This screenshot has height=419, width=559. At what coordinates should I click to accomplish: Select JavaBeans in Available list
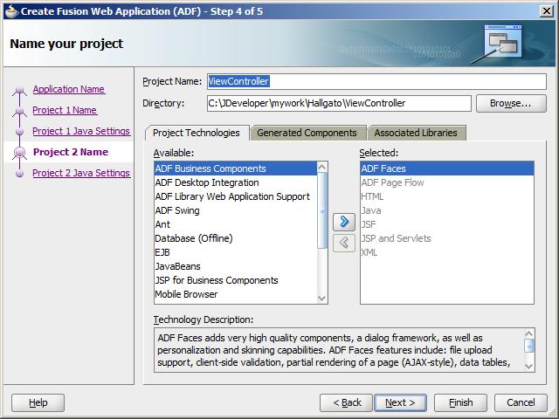pyautogui.click(x=235, y=266)
